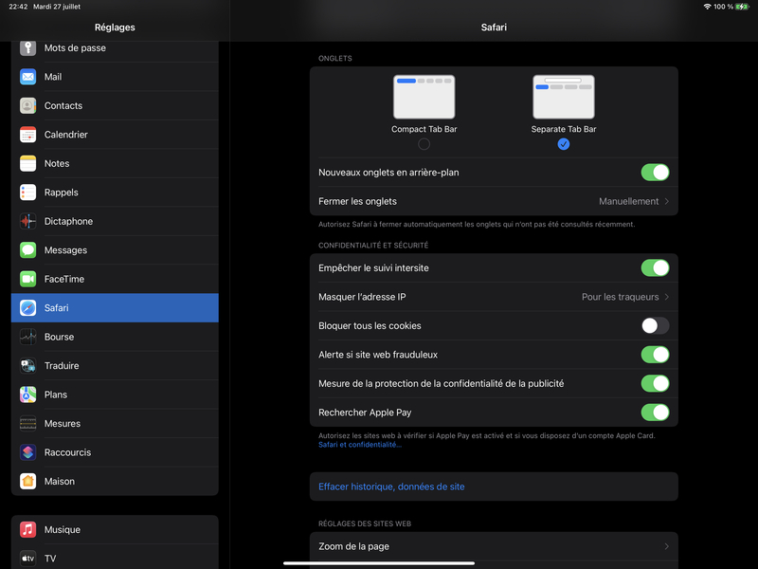Tap the Contacts app icon
Viewport: 758px width, 569px height.
tap(28, 105)
